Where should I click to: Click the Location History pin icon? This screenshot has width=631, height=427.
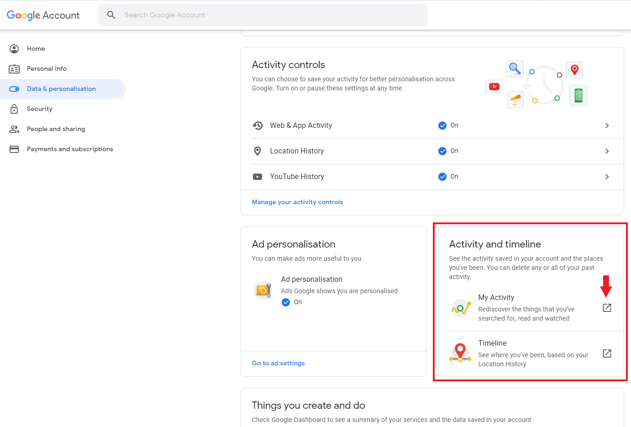258,151
